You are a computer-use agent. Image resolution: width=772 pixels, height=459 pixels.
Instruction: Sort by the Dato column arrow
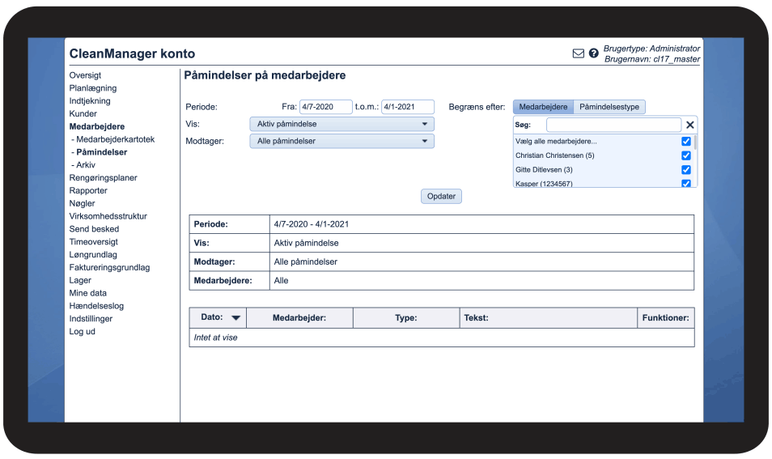[235, 318]
